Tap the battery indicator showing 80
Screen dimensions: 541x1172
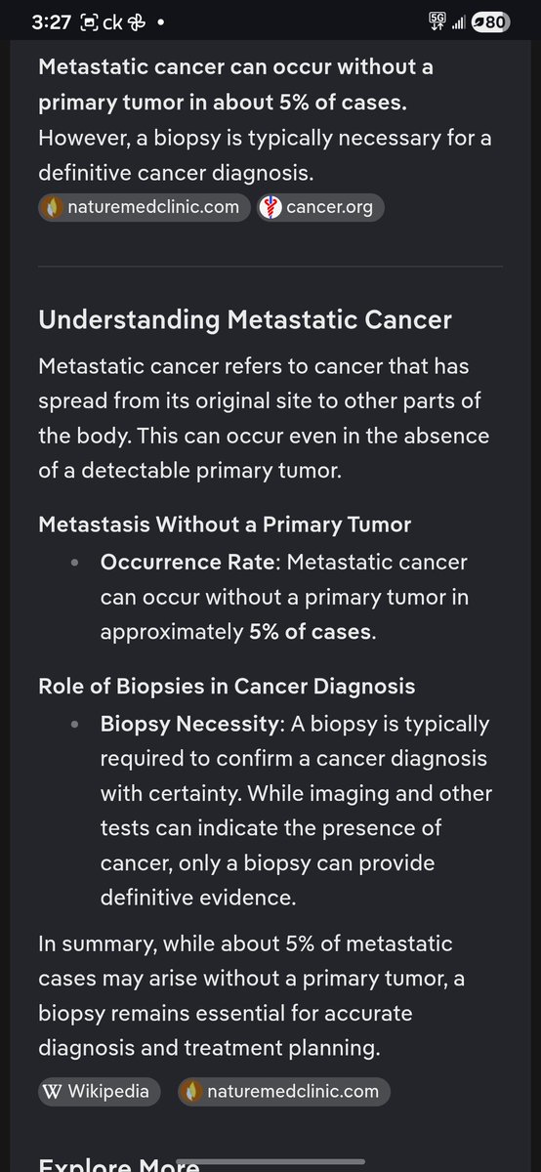[x=489, y=22]
